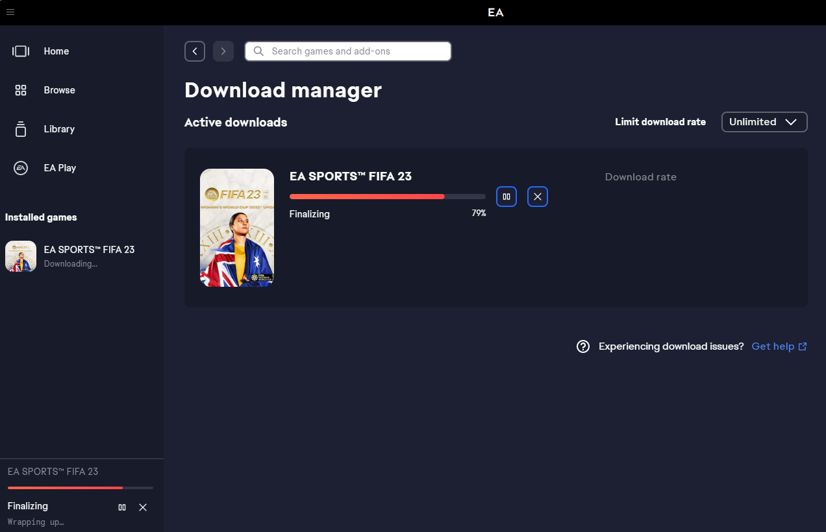Click the Installed games heading
The width and height of the screenshot is (826, 532).
(x=41, y=217)
